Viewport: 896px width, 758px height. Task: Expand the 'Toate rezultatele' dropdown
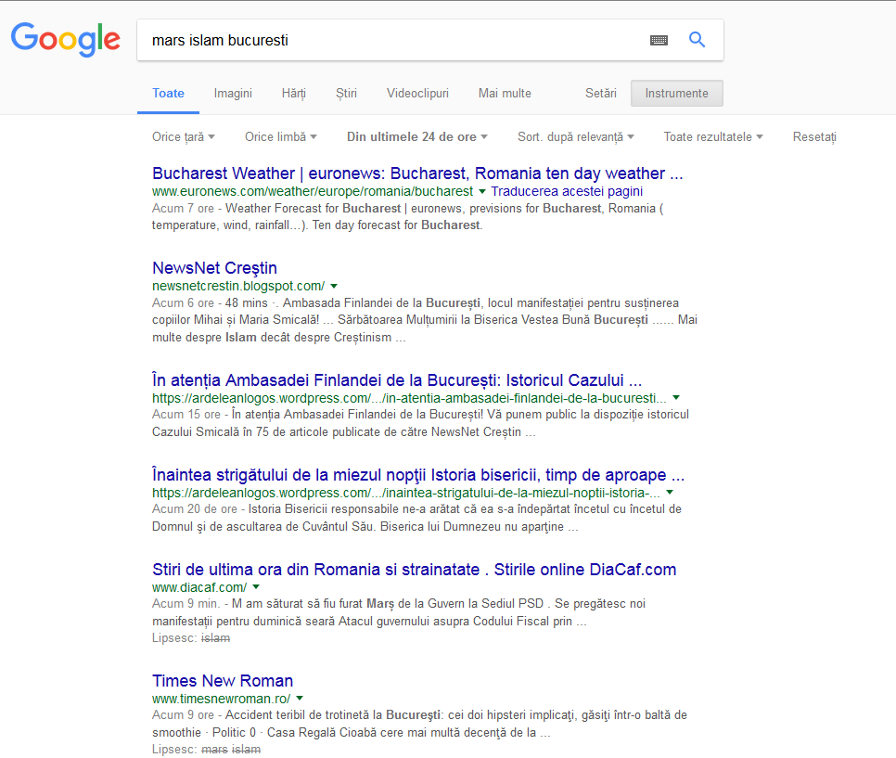pos(712,136)
